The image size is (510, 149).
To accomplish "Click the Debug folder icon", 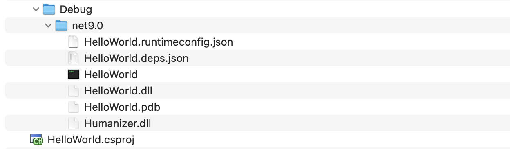I will tap(49, 9).
